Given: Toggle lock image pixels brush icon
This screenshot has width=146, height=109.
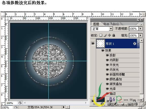Looking at the screenshot, I should point(105,35).
